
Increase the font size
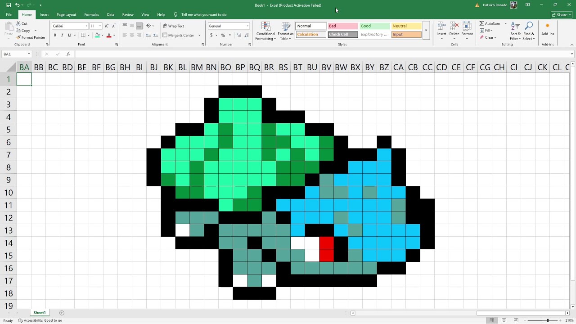tap(107, 26)
